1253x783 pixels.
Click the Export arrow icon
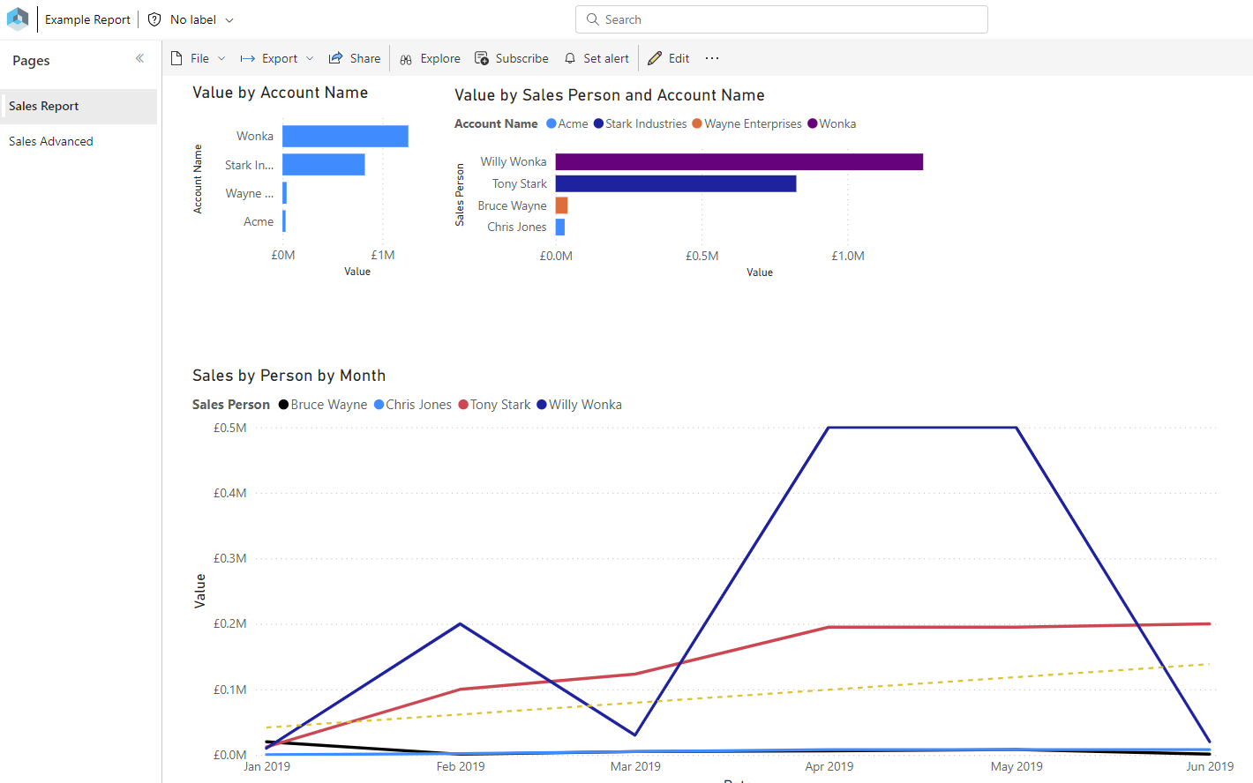click(x=248, y=58)
